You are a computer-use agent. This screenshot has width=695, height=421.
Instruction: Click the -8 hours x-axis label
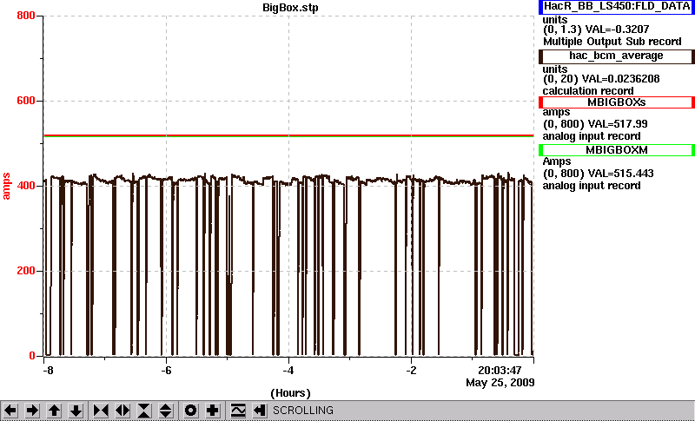[x=48, y=370]
